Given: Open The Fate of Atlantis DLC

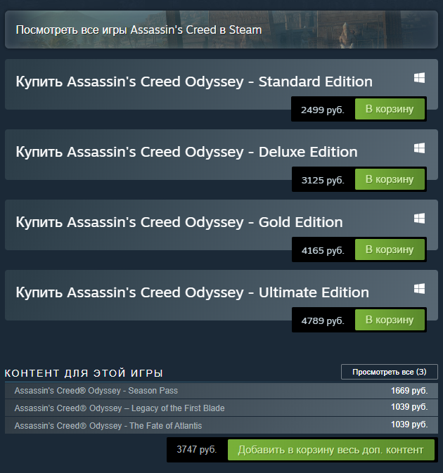Looking at the screenshot, I should click(x=108, y=426).
